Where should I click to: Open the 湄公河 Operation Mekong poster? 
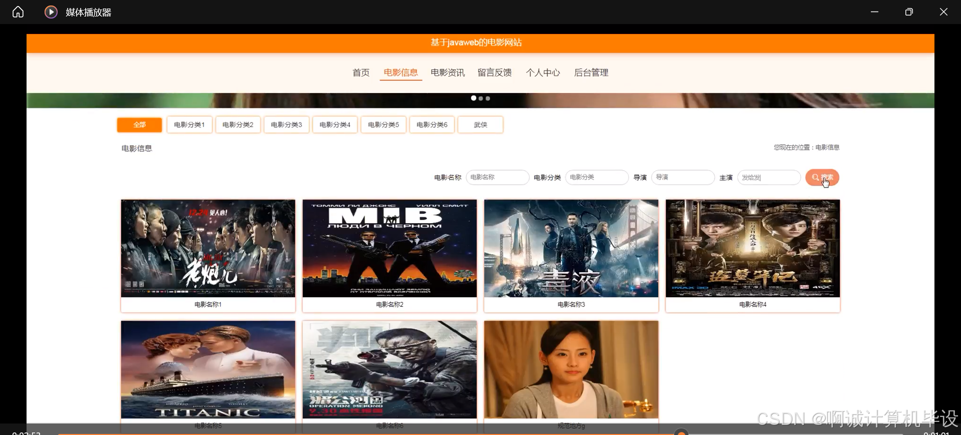pos(390,369)
